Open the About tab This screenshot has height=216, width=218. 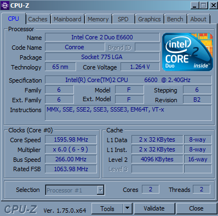point(198,19)
